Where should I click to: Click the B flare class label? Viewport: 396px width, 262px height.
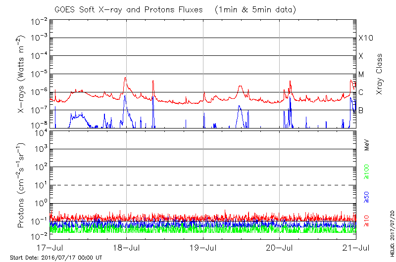[x=361, y=110]
